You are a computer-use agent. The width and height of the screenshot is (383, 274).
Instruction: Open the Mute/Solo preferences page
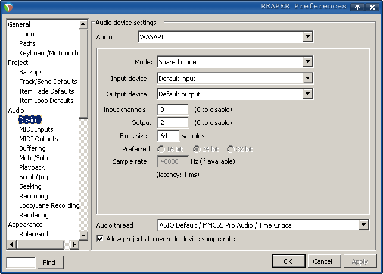tap(33, 158)
